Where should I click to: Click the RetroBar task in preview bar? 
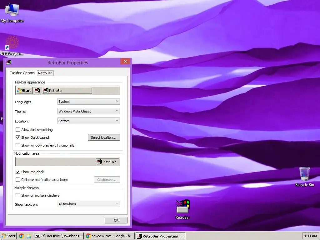[x=67, y=91]
